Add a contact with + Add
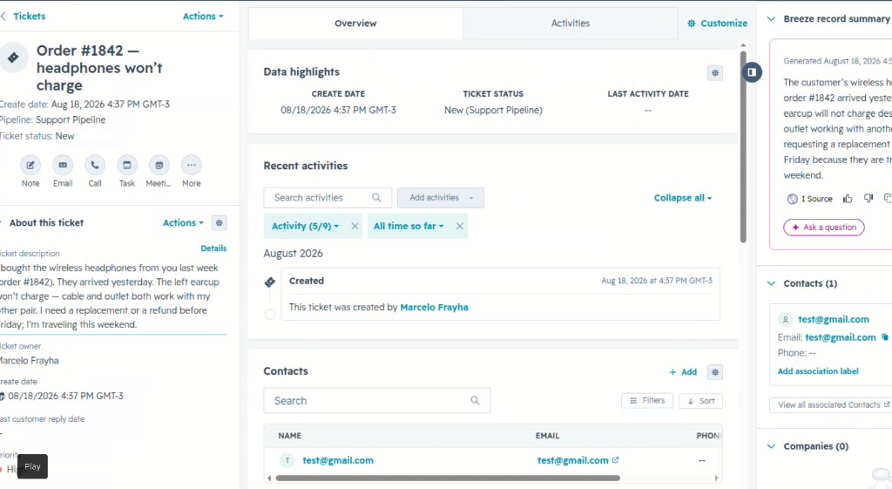 (x=683, y=371)
